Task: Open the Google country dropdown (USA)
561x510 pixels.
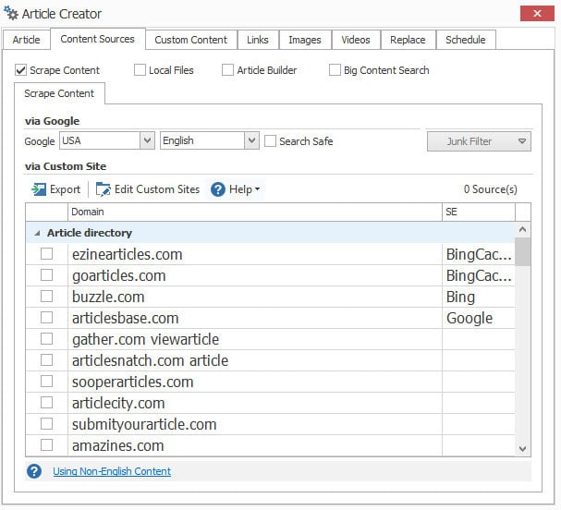Action: [x=147, y=141]
